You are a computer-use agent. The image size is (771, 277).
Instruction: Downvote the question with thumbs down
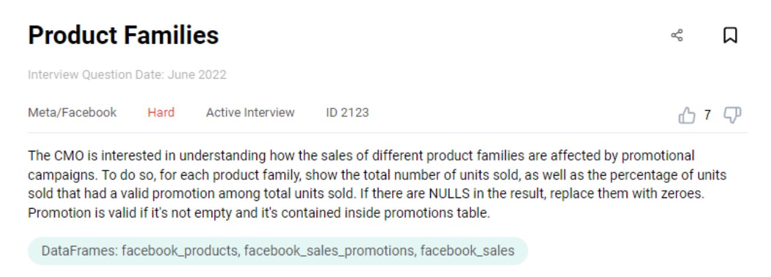click(x=732, y=115)
